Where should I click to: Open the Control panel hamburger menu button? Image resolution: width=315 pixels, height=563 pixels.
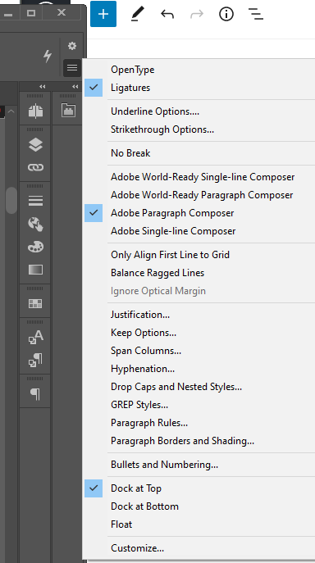tap(72, 67)
